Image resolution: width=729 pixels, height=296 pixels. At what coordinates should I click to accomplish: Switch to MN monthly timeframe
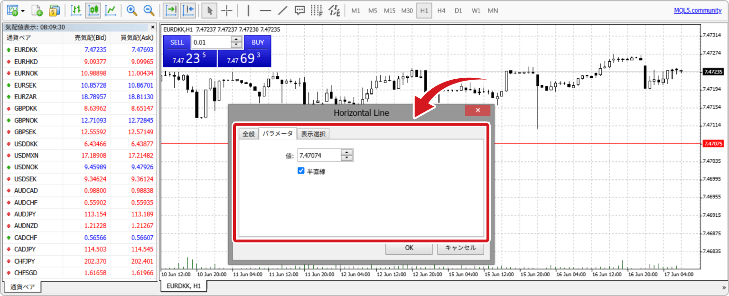(493, 10)
